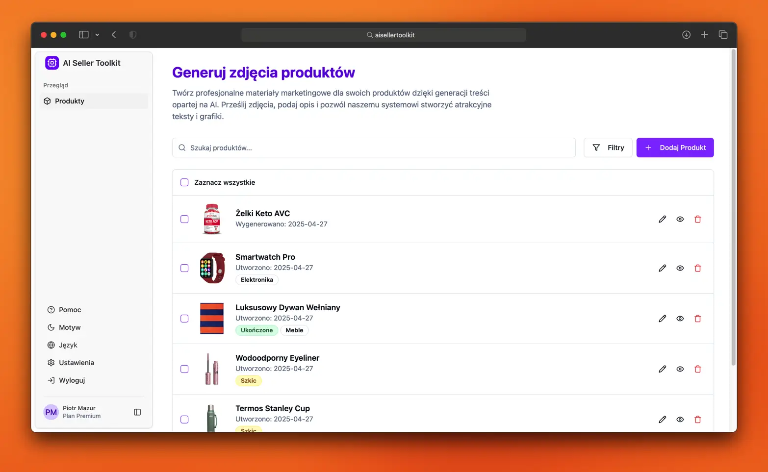Viewport: 768px width, 472px height.
Task: Select the Smartwatch Pro checkbox
Action: tap(184, 268)
